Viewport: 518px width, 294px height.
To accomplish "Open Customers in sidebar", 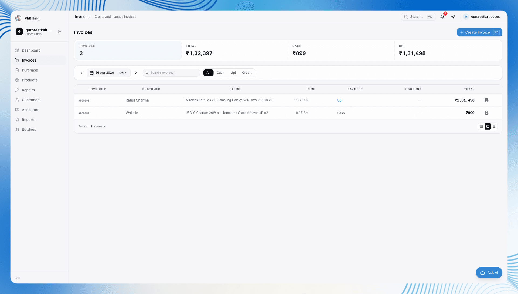I will click(x=39, y=100).
